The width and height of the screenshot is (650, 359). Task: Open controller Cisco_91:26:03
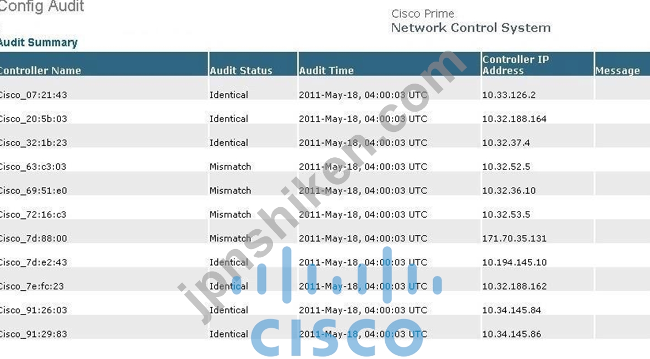tap(33, 311)
